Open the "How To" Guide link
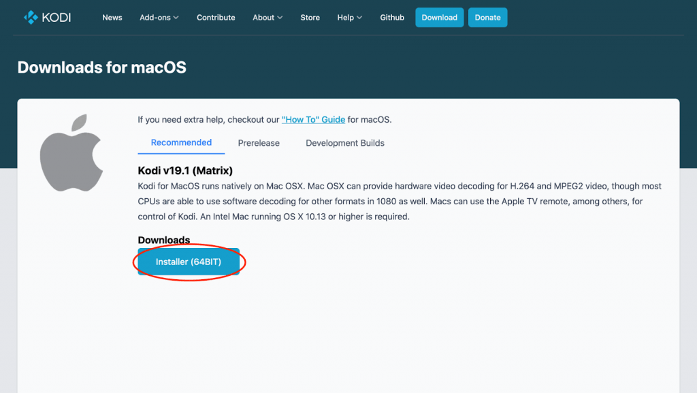The image size is (697, 393). coord(313,120)
